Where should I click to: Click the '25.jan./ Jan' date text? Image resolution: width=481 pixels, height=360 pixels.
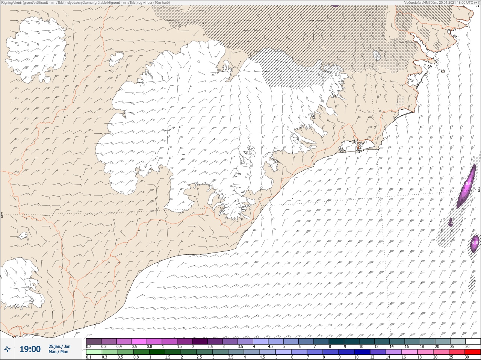59,346
